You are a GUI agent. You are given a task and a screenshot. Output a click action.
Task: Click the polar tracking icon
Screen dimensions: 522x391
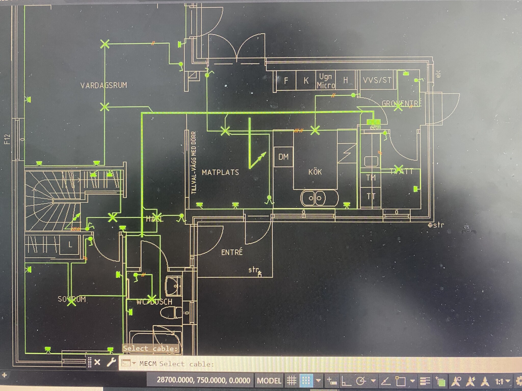click(x=361, y=381)
